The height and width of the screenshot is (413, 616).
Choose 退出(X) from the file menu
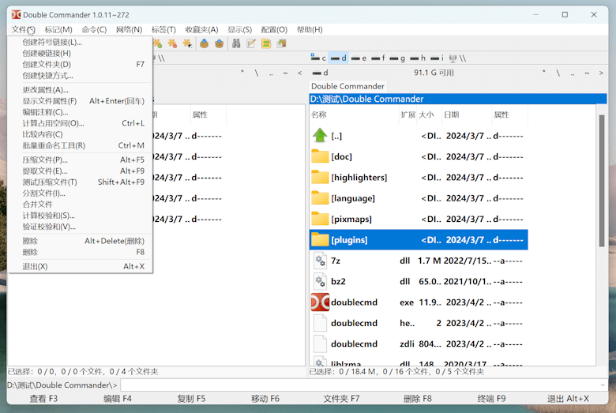[80, 266]
